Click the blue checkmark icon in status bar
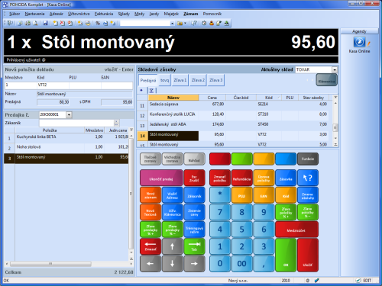The image size is (382, 286). click(x=316, y=281)
